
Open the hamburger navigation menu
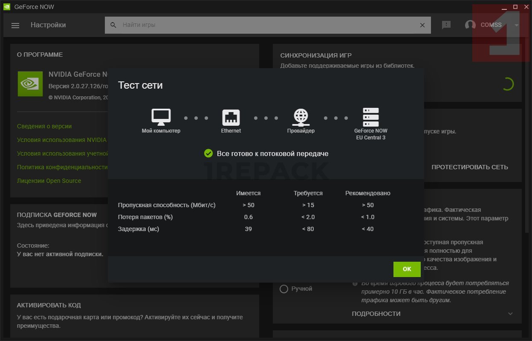(x=15, y=25)
